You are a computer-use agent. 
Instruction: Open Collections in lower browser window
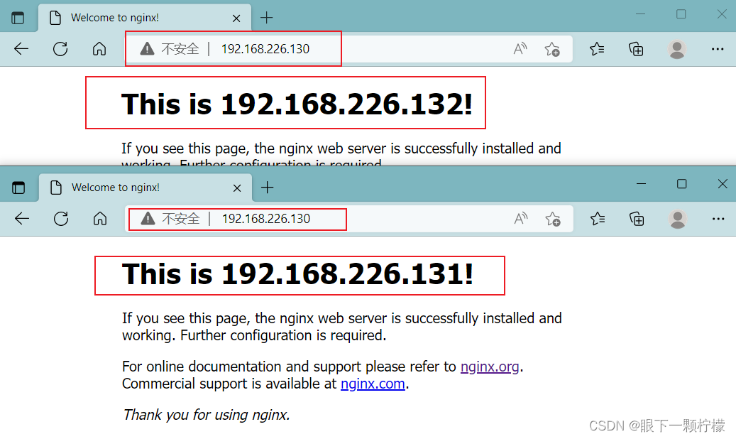point(637,219)
